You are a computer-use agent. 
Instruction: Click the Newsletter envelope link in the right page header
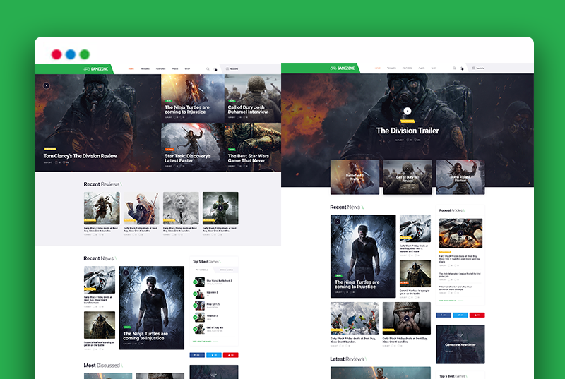point(479,68)
